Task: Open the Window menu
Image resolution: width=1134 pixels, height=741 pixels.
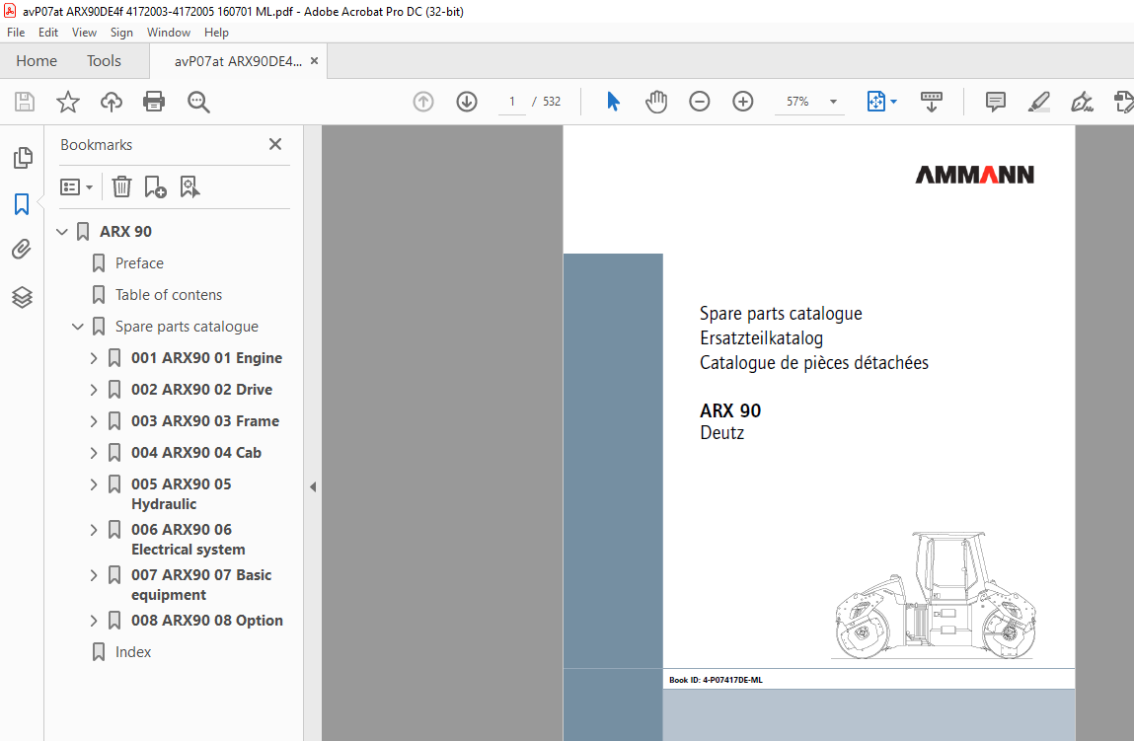Action: click(169, 33)
